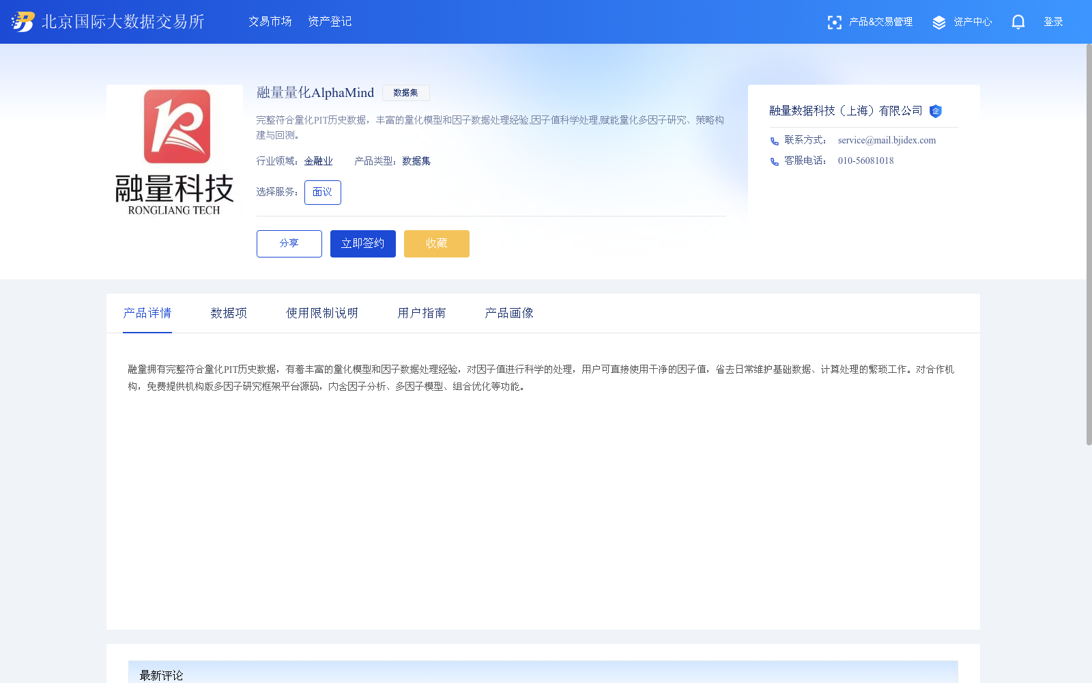Click the 立即签约 button
Image resolution: width=1092 pixels, height=683 pixels.
(x=363, y=244)
